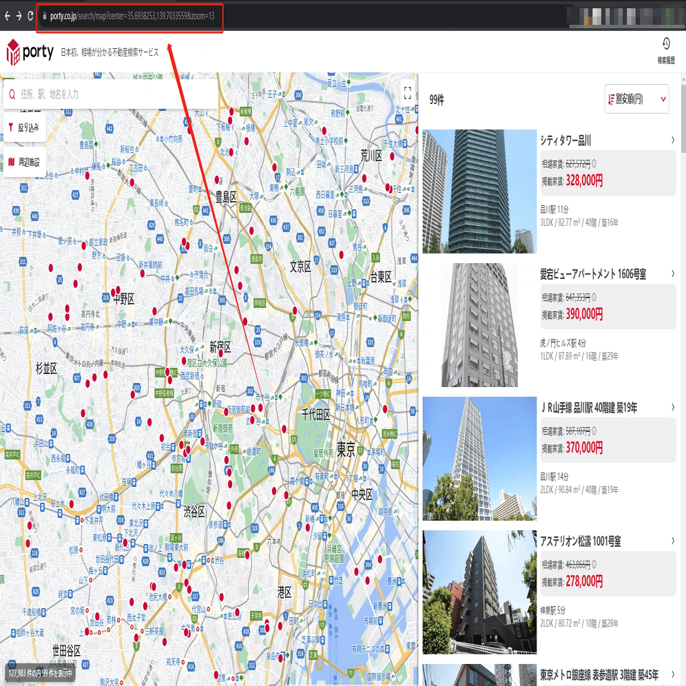Click 神泉駅 5分 station text
This screenshot has width=686, height=686.
pos(552,610)
